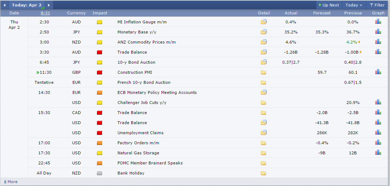Open detail folder for Unemployment Claims
Screen dimensions: 390x186
coord(263,133)
